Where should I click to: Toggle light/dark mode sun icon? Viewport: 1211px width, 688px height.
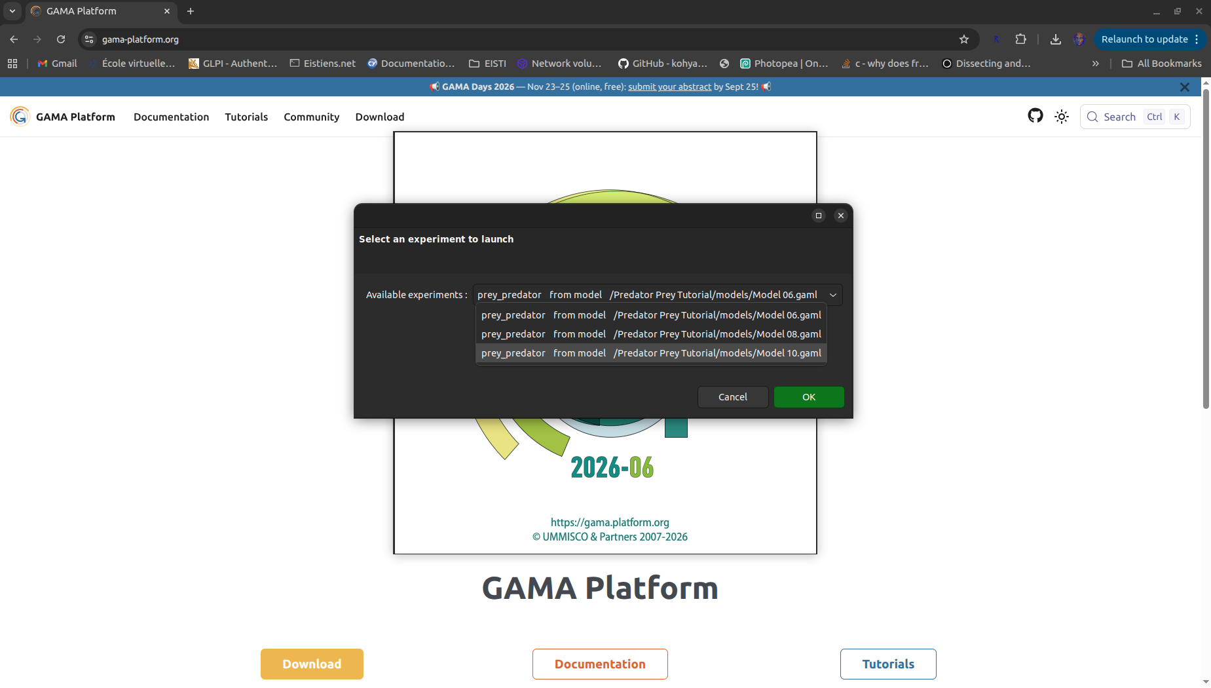coord(1062,117)
